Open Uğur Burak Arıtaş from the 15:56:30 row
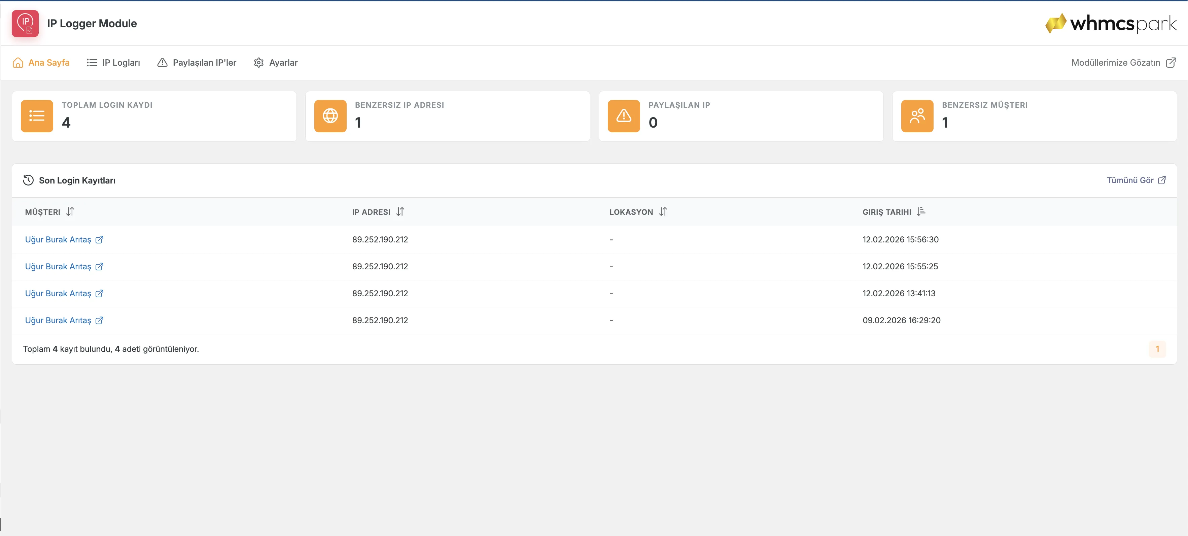 click(58, 239)
